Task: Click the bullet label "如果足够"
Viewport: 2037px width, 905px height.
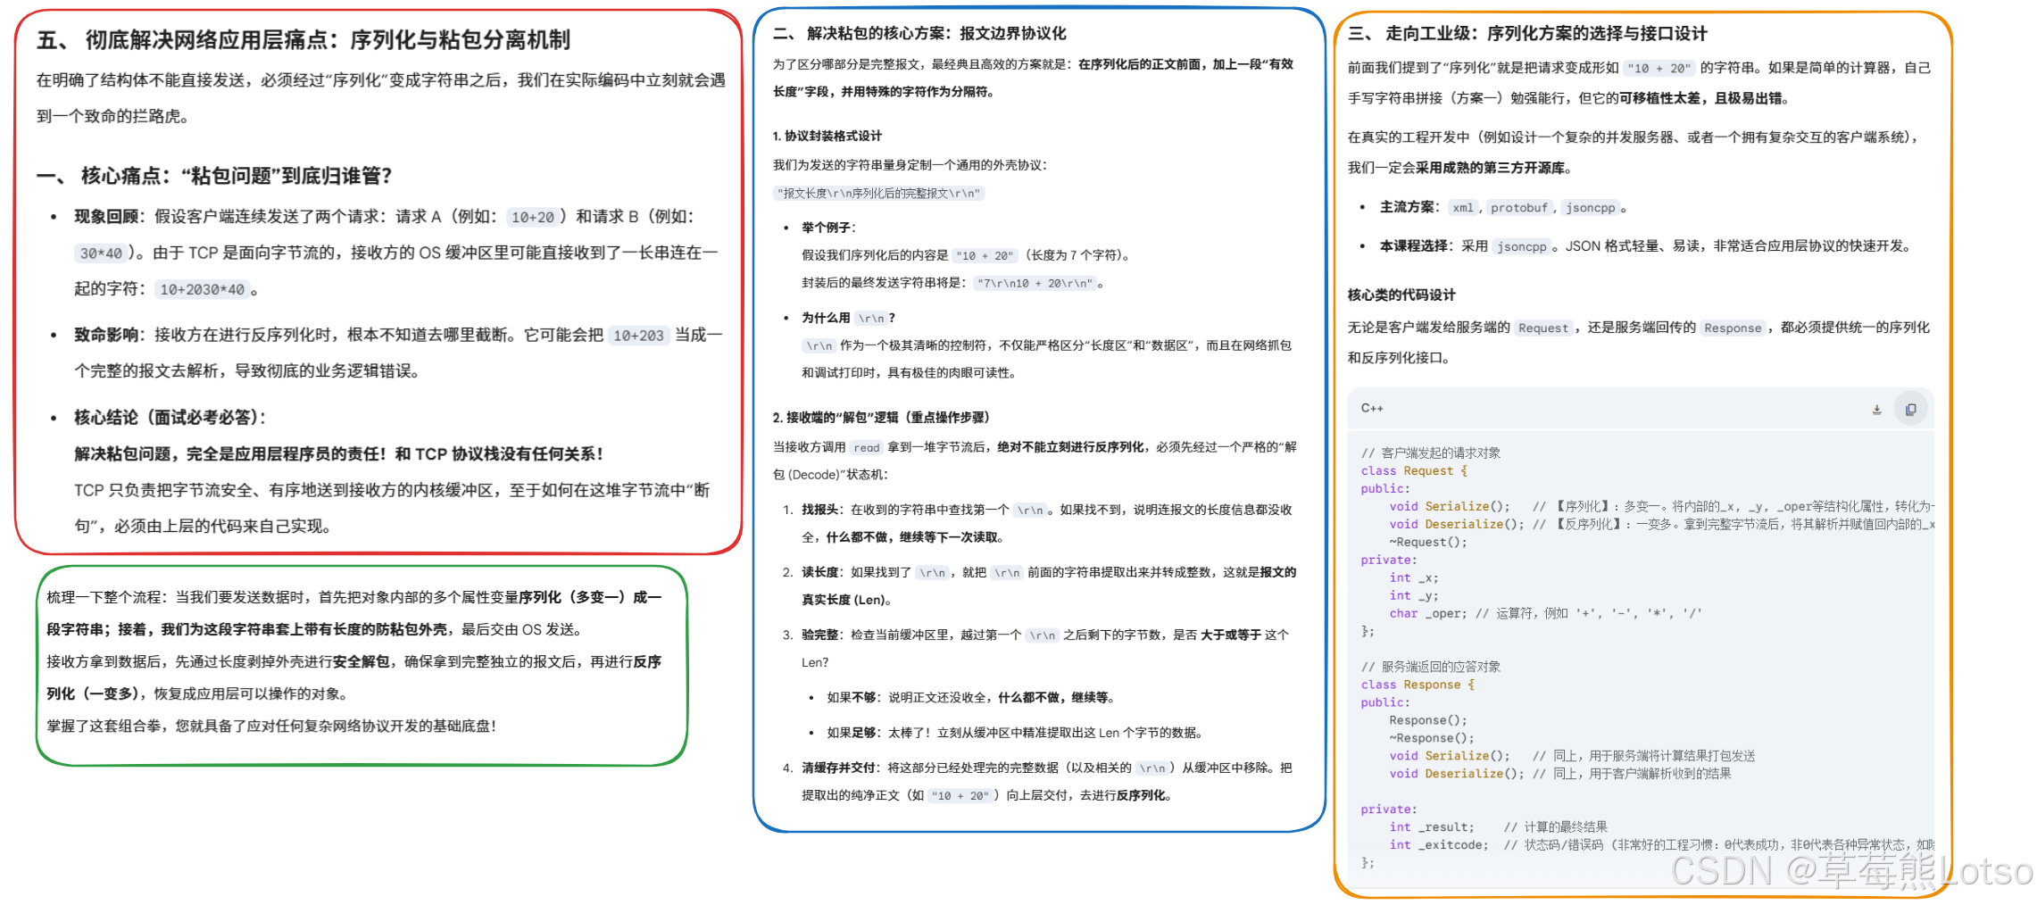Action: pos(852,734)
